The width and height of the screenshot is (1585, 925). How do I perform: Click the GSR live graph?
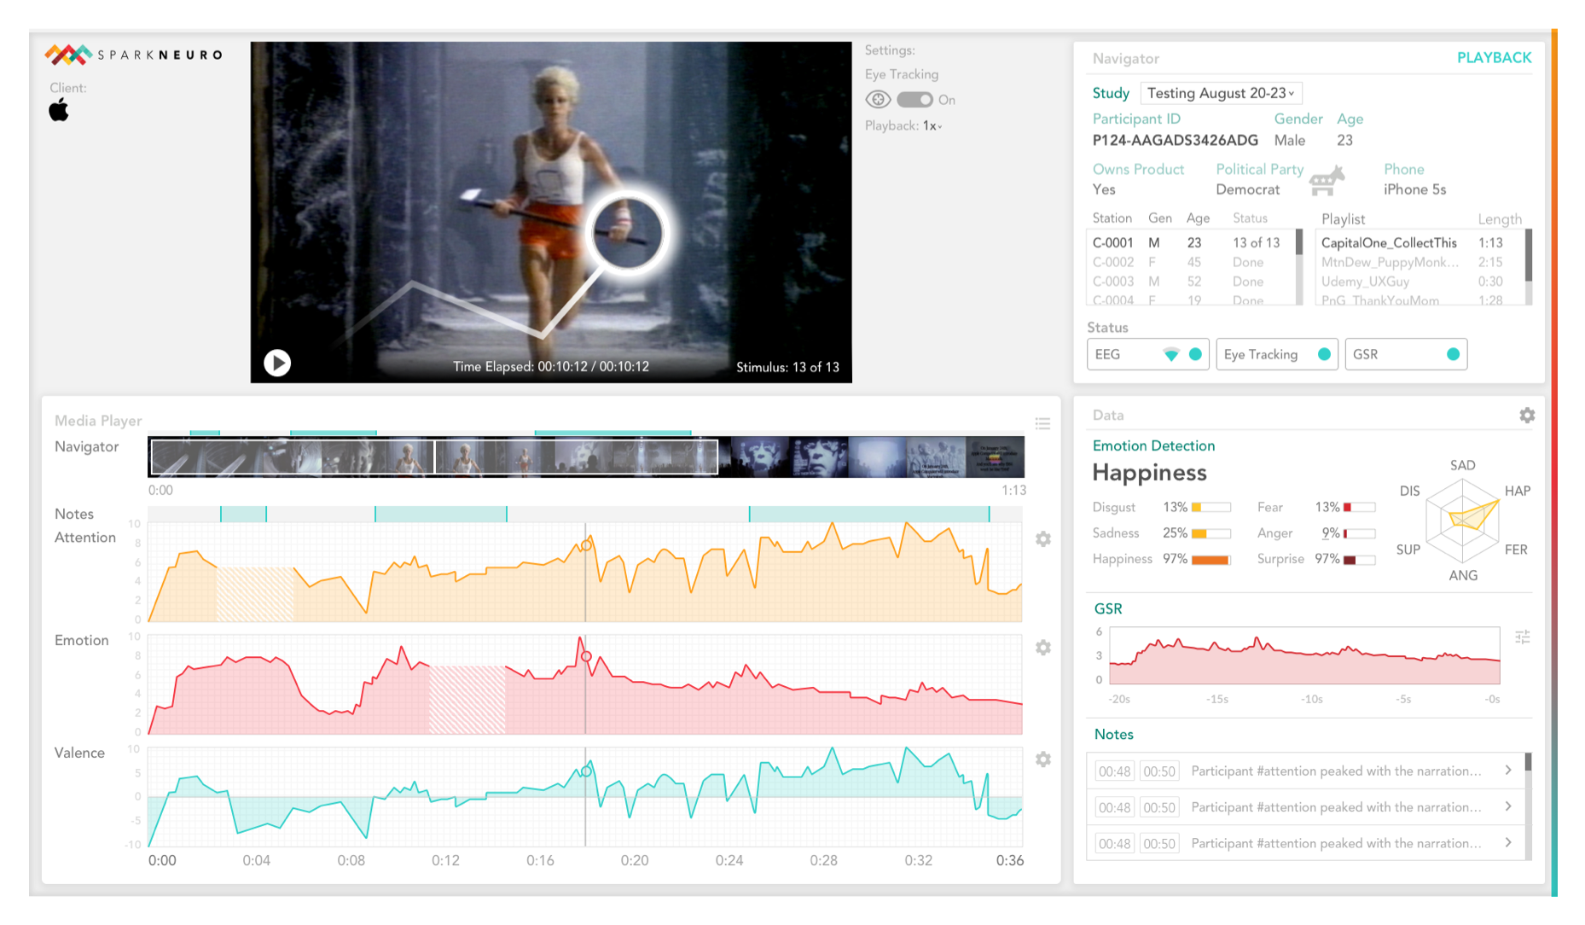pyautogui.click(x=1304, y=655)
